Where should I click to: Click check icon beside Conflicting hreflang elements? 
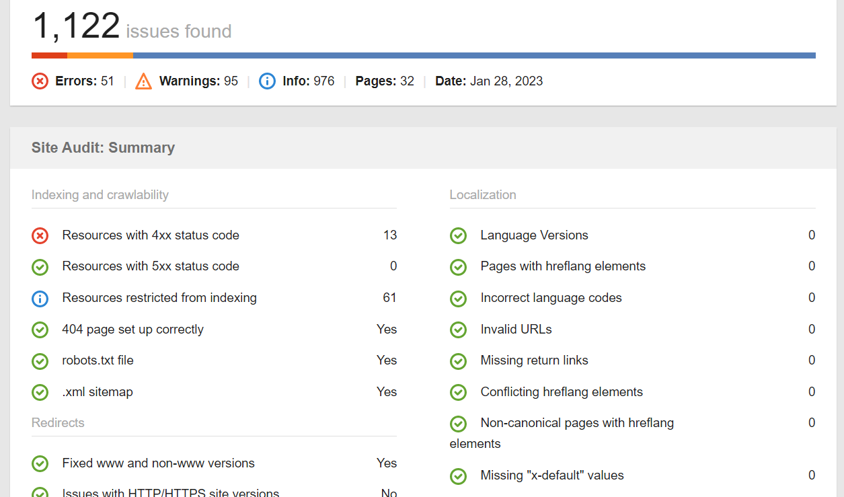tap(459, 392)
